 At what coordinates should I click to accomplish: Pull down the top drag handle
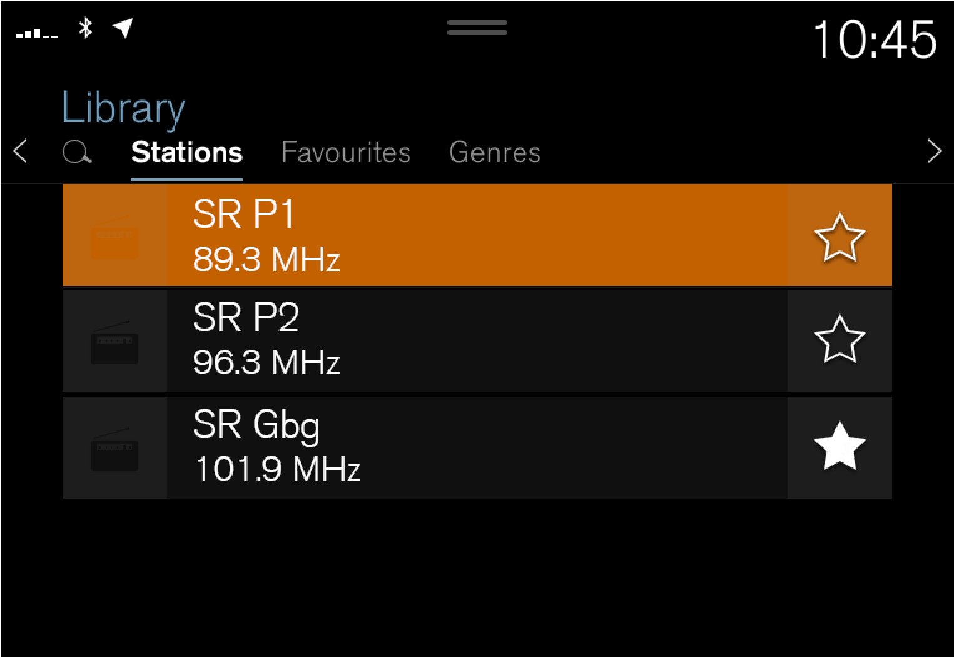[x=477, y=28]
